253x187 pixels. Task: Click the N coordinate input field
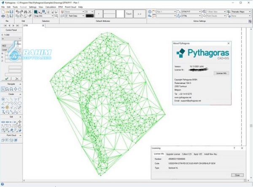(13, 53)
